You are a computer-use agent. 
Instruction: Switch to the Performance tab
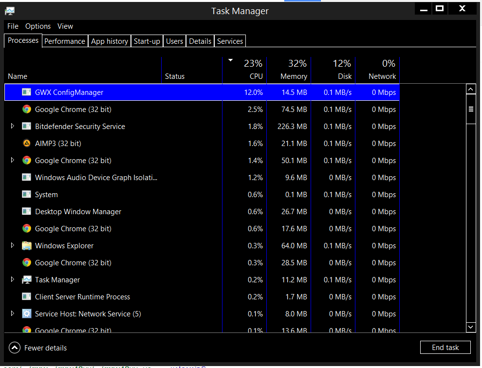tap(65, 41)
